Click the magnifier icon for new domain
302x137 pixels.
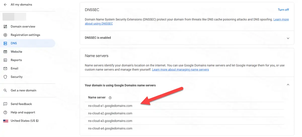click(5, 90)
